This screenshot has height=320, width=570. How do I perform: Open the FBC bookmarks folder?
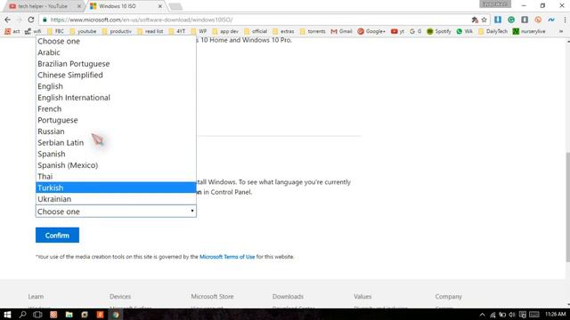click(x=55, y=32)
